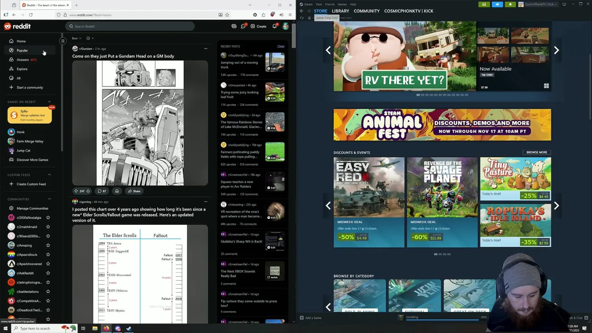
Task: Switch to Steam LIBRARY tab
Action: 340,11
